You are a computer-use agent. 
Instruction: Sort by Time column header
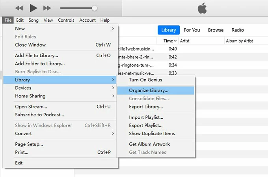(x=168, y=41)
